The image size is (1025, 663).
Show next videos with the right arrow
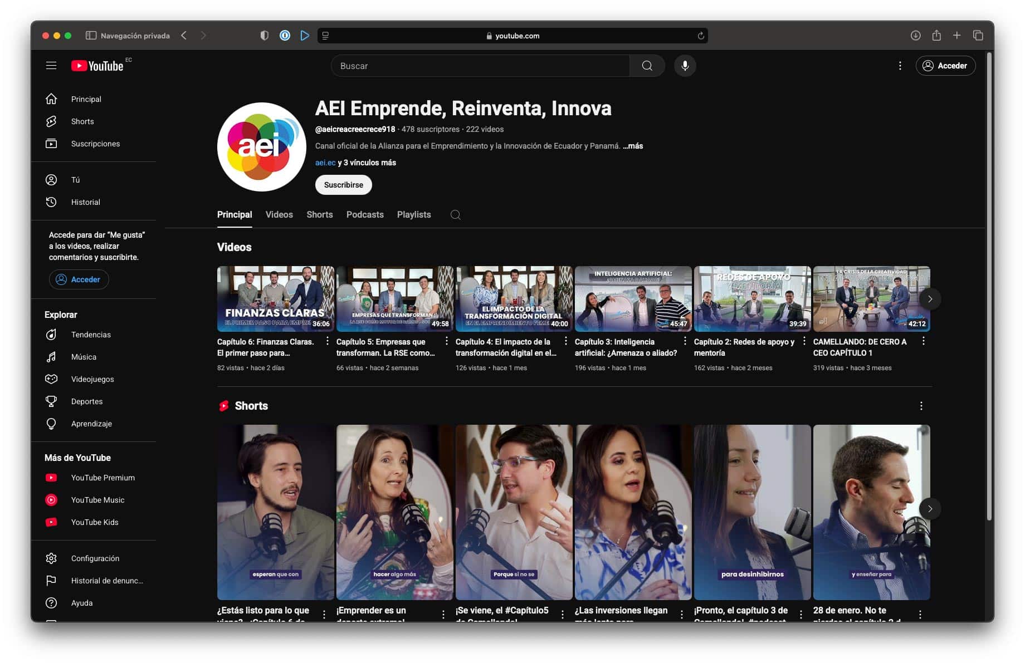pos(930,299)
